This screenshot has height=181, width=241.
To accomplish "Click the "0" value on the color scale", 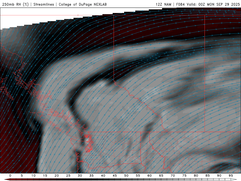I will [x=10, y=176].
